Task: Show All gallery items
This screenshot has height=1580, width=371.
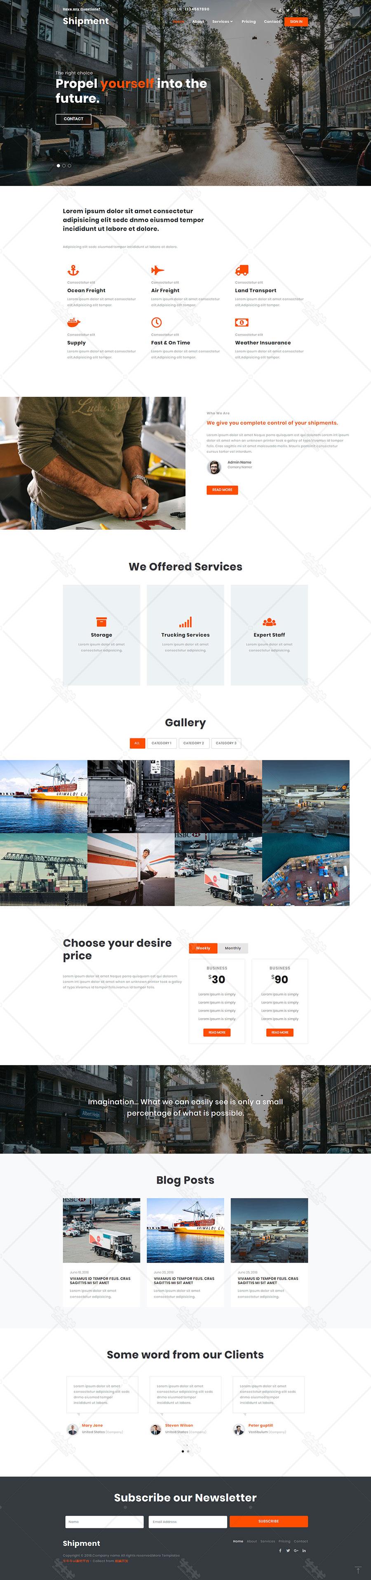Action: tap(136, 743)
